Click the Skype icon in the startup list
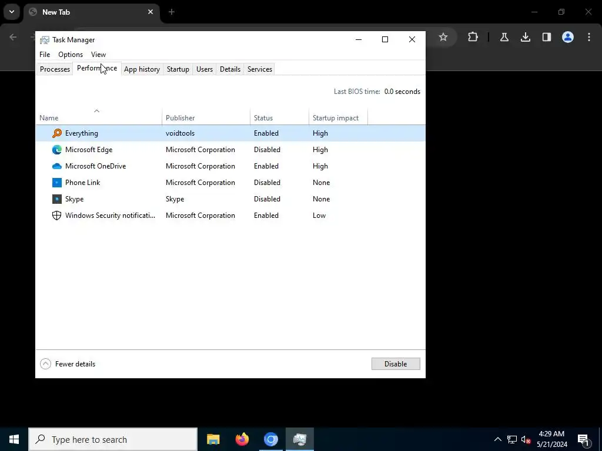 [57, 199]
